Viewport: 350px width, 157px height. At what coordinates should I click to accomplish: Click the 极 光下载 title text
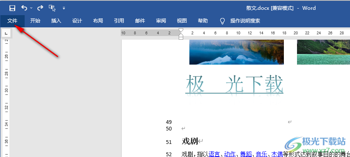pyautogui.click(x=235, y=84)
